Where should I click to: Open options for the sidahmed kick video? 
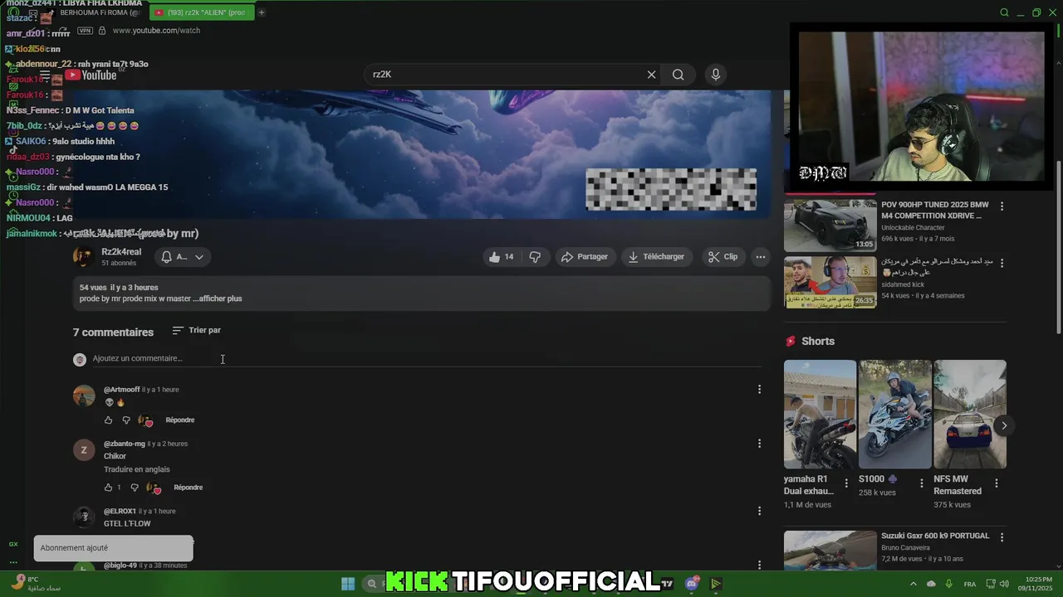(1002, 263)
